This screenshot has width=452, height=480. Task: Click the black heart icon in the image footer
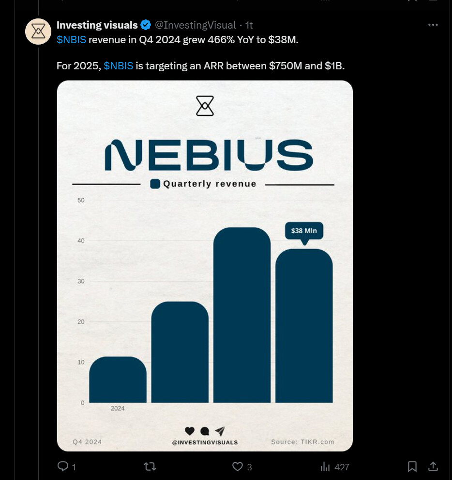[190, 431]
